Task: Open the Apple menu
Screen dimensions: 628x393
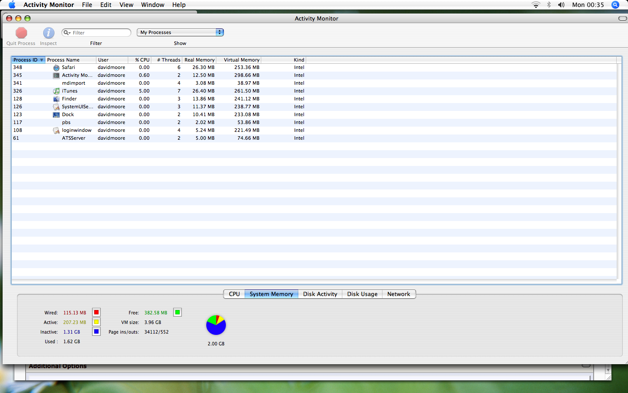Action: 12,5
